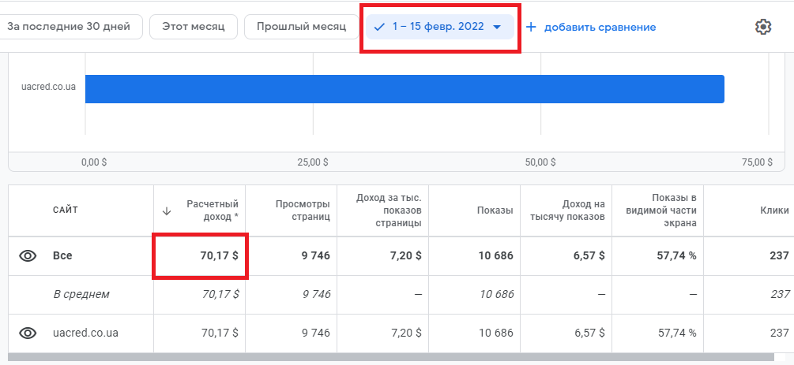Click the plus icon beside добавить сравнение
Image resolution: width=794 pixels, height=365 pixels.
click(531, 27)
